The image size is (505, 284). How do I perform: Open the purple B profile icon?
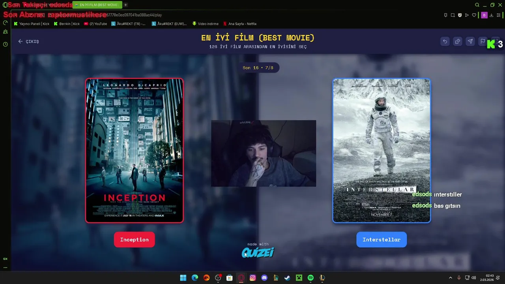(484, 15)
